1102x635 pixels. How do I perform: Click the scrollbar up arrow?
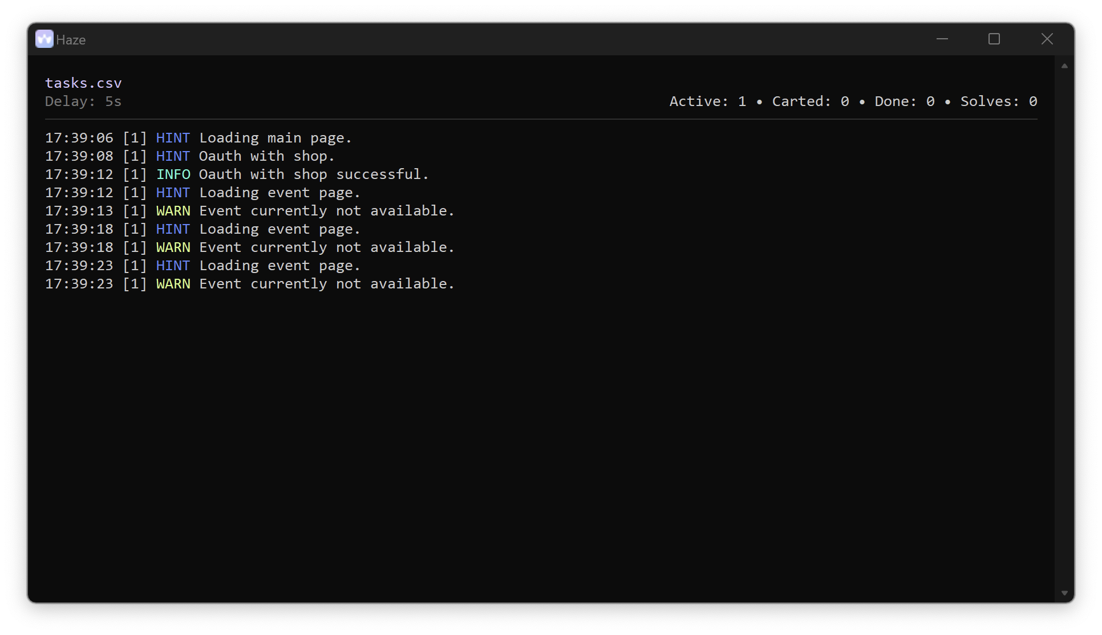pyautogui.click(x=1064, y=66)
